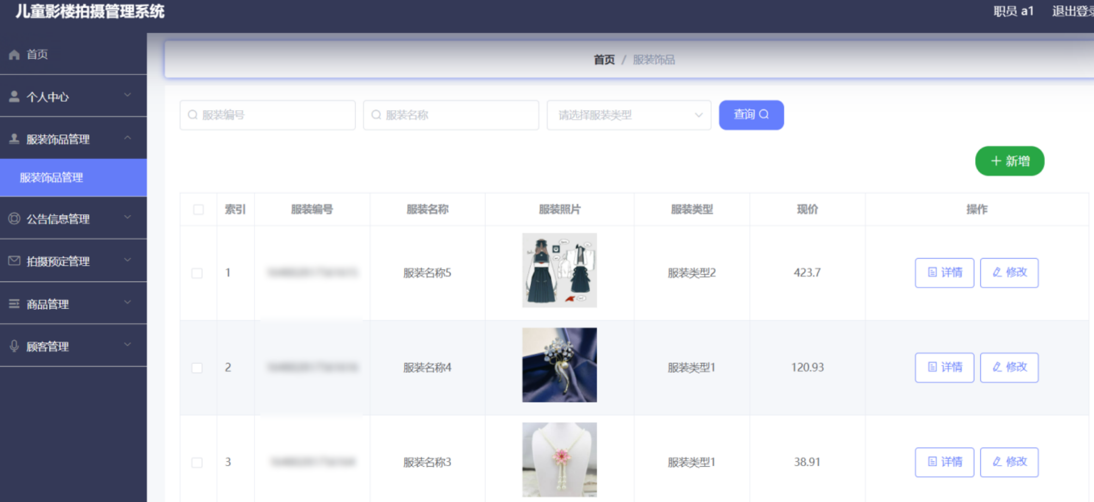The width and height of the screenshot is (1094, 502).
Task: Click the icon beside 服装饰品管理 menu header
Action: pos(14,139)
